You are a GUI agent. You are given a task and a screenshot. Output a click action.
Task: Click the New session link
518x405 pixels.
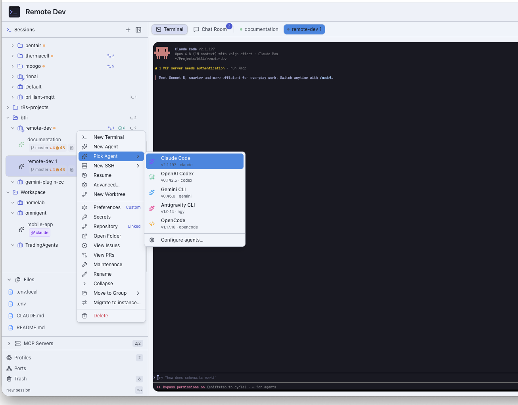point(18,390)
